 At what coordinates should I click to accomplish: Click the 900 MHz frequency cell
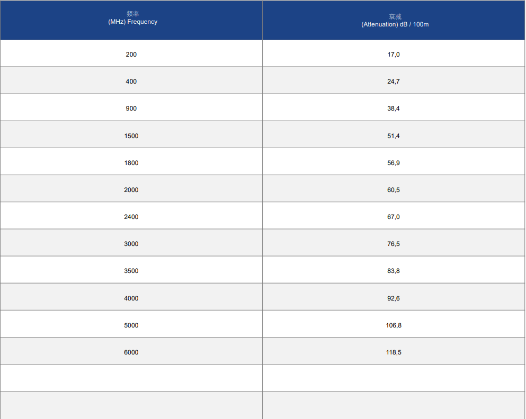[131, 107]
